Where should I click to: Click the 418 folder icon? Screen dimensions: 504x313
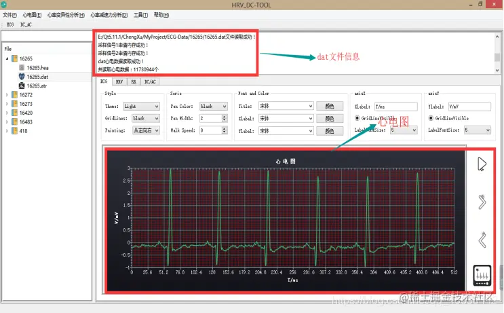tap(14, 131)
